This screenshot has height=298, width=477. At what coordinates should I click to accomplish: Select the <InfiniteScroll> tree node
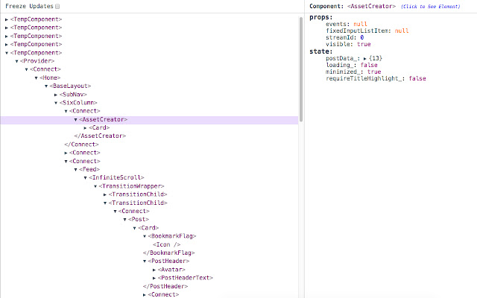point(116,177)
